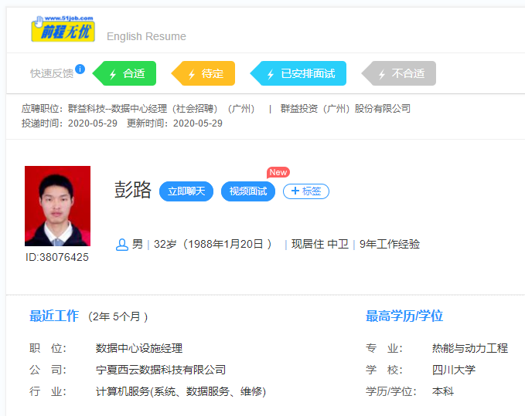Mark candidate as 不合适

(x=398, y=73)
